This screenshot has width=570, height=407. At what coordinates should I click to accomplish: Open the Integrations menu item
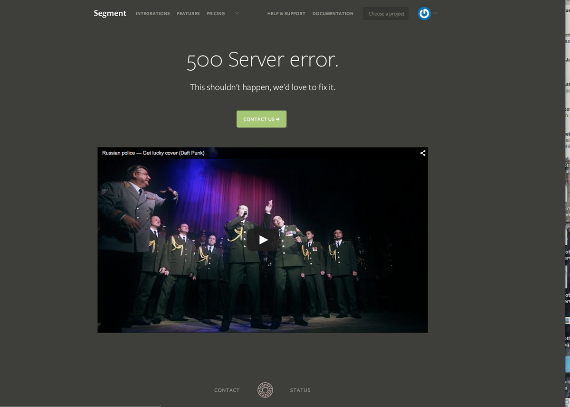[x=152, y=14]
